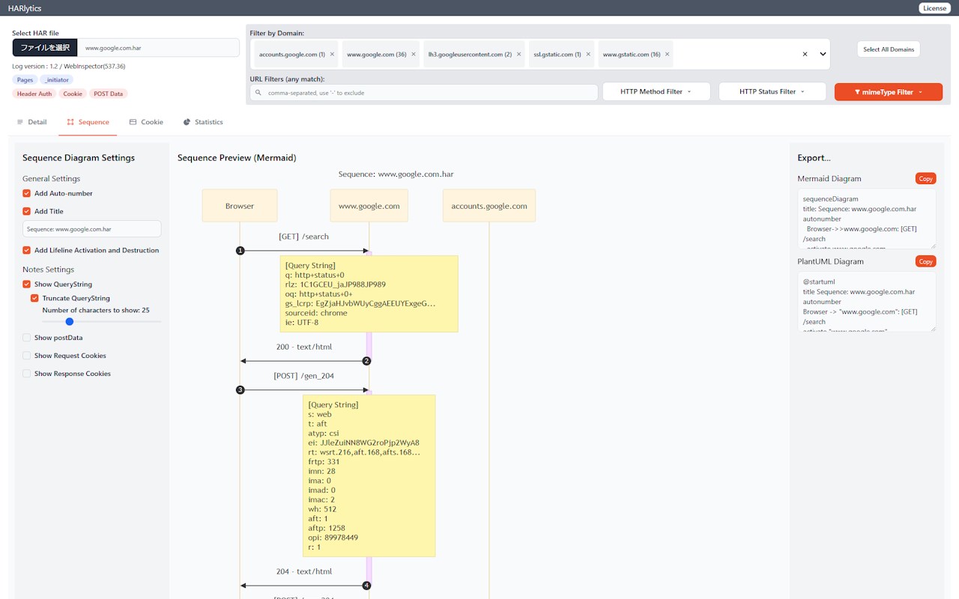Click the '[POST] /gen_204' message label
Image resolution: width=959 pixels, height=599 pixels.
click(x=303, y=376)
